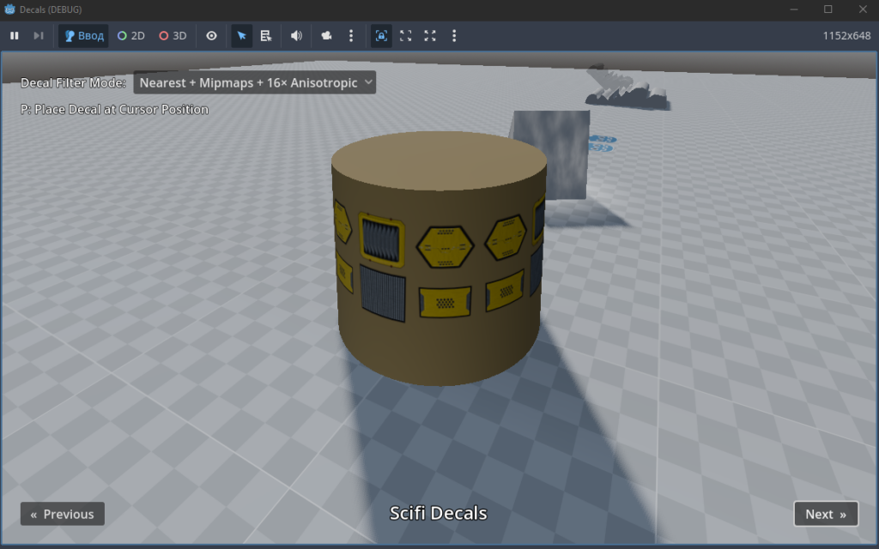Close the Decals debug window
Viewport: 879px width, 549px height.
click(863, 9)
